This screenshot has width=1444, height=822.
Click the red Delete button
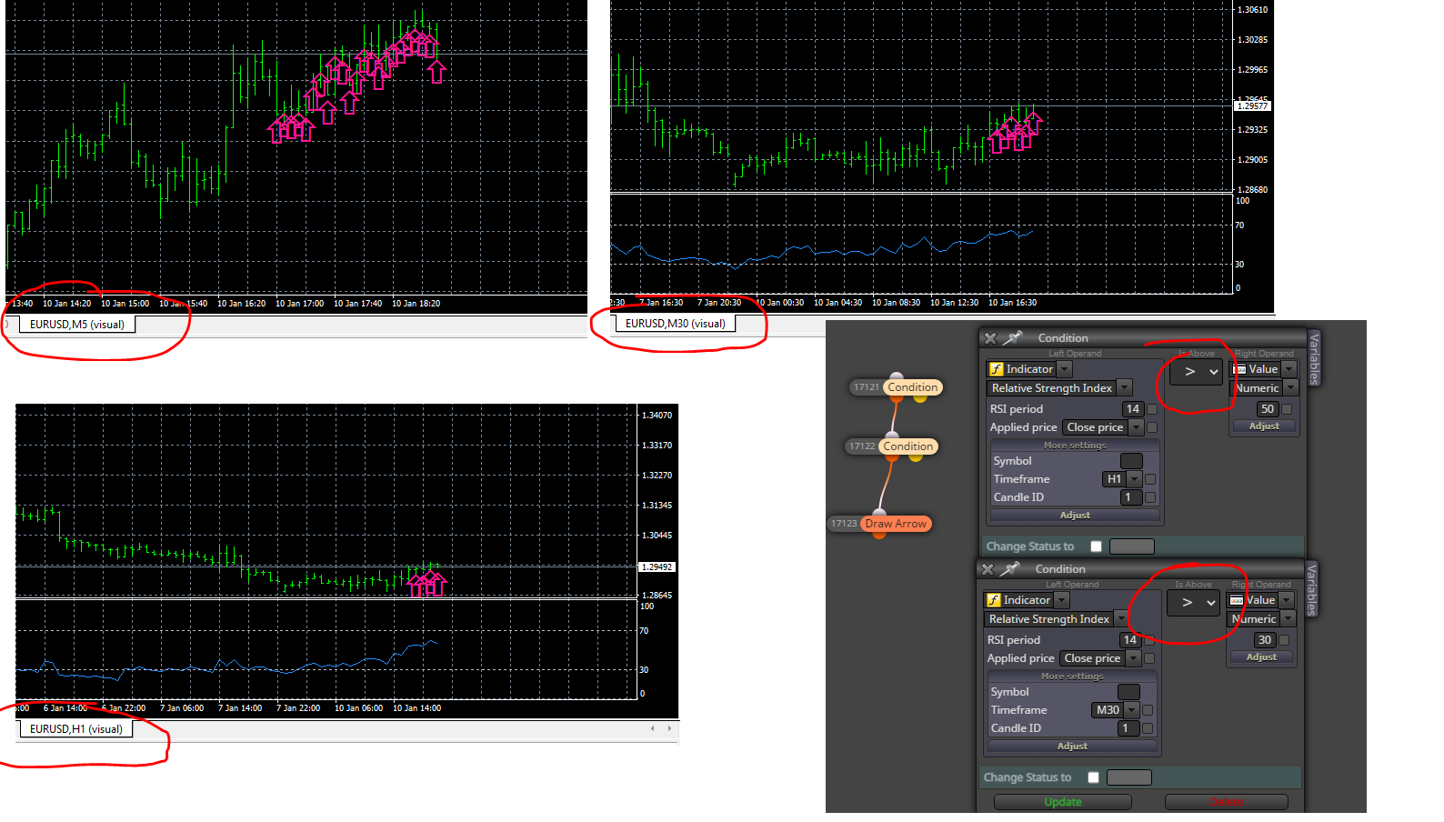click(1226, 802)
